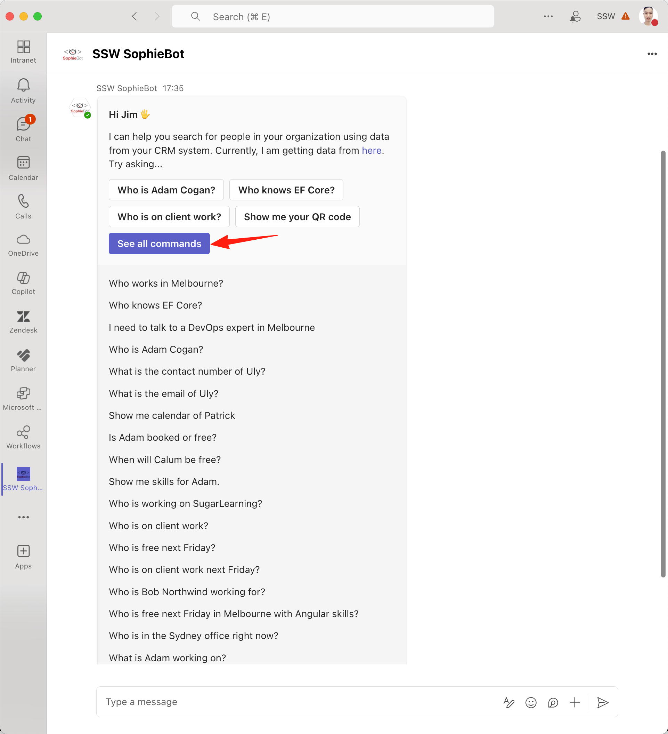Image resolution: width=668 pixels, height=734 pixels.
Task: Open the Calendar app in sidebar
Action: (x=23, y=168)
